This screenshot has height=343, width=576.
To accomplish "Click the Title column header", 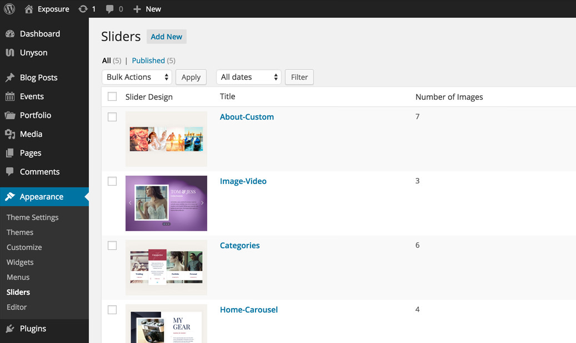I will pyautogui.click(x=227, y=96).
